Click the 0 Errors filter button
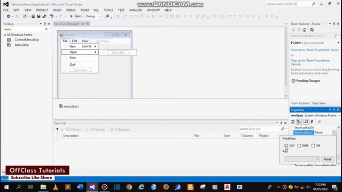 point(74,130)
